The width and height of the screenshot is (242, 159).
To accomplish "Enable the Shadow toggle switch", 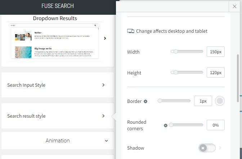I will (x=207, y=148).
